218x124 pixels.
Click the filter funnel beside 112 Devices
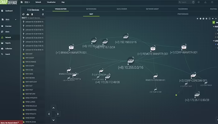point(43,10)
